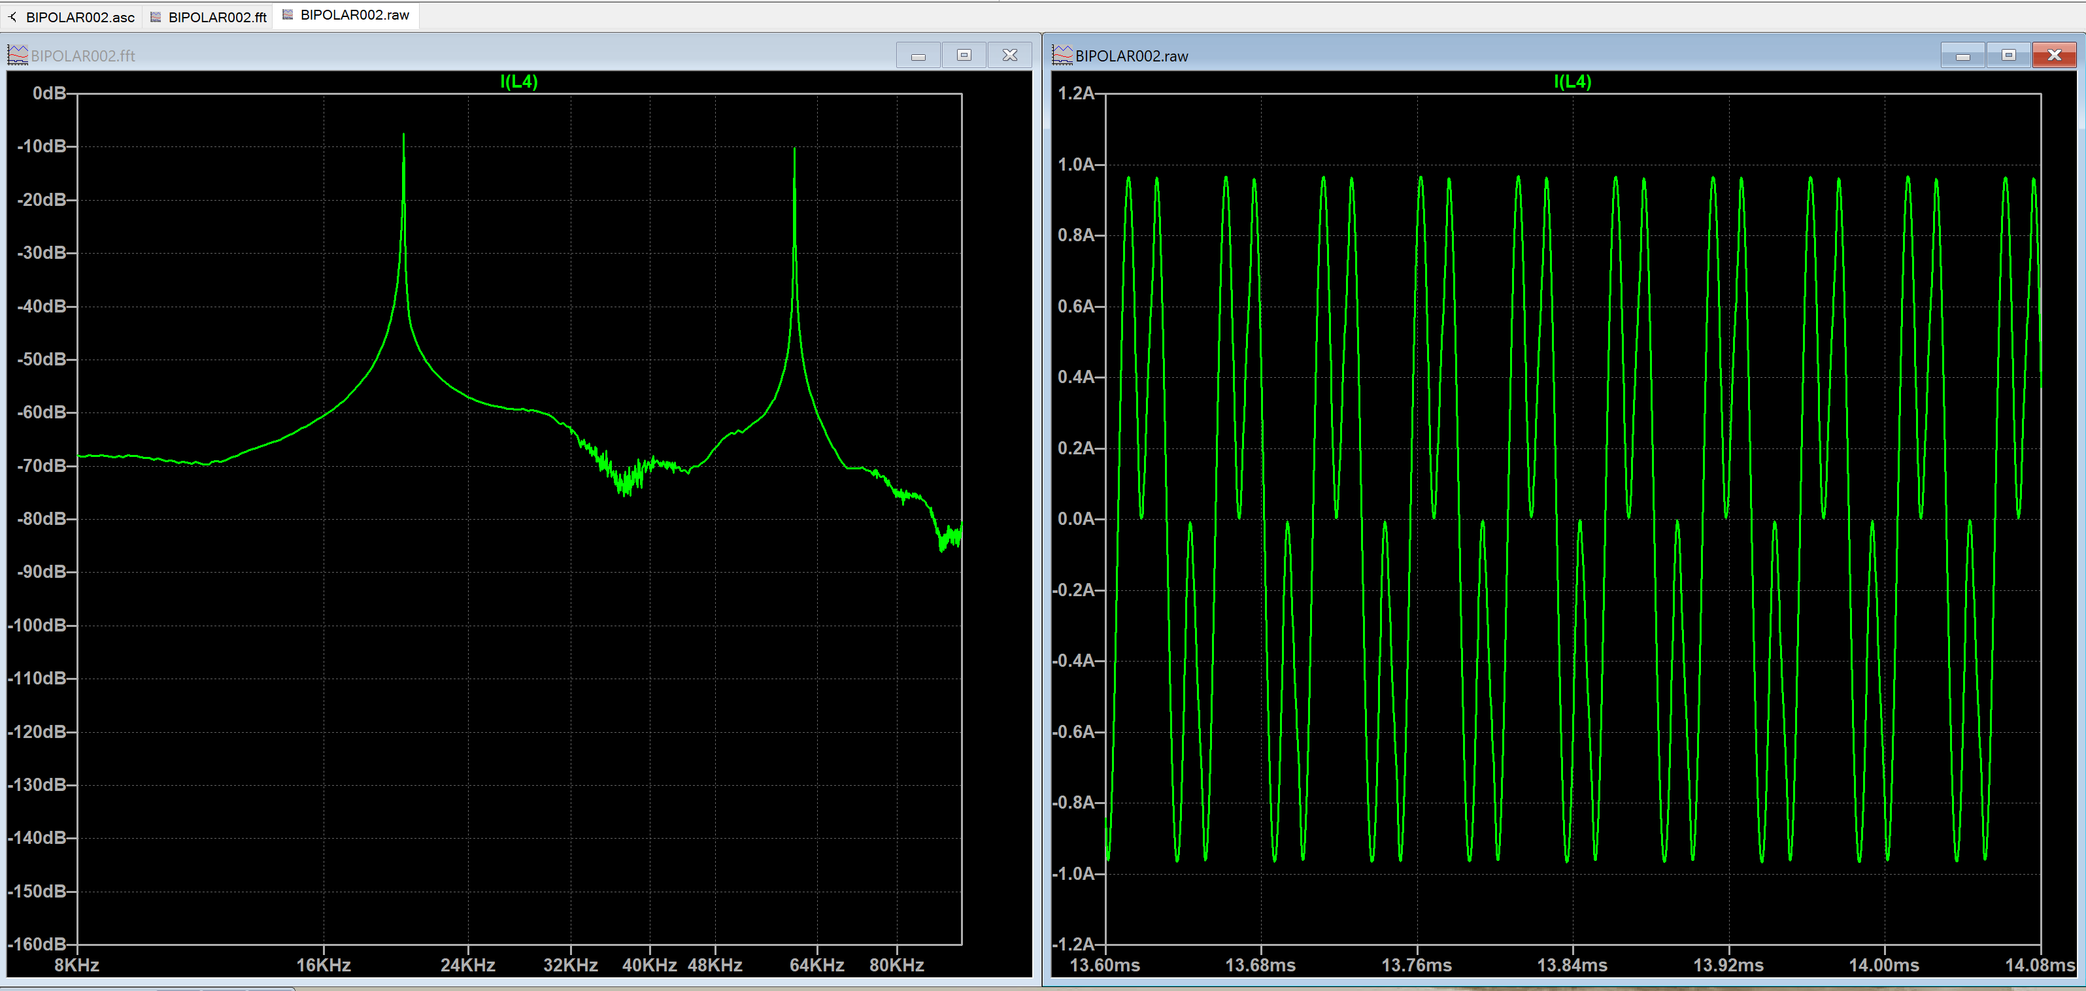Viewport: 2086px width, 991px height.
Task: Click the 1.0A current axis label
Action: click(x=1076, y=164)
